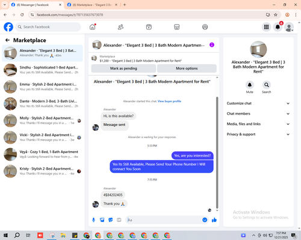Open Windows taskbar search
This screenshot has width=301, height=240.
click(17, 235)
